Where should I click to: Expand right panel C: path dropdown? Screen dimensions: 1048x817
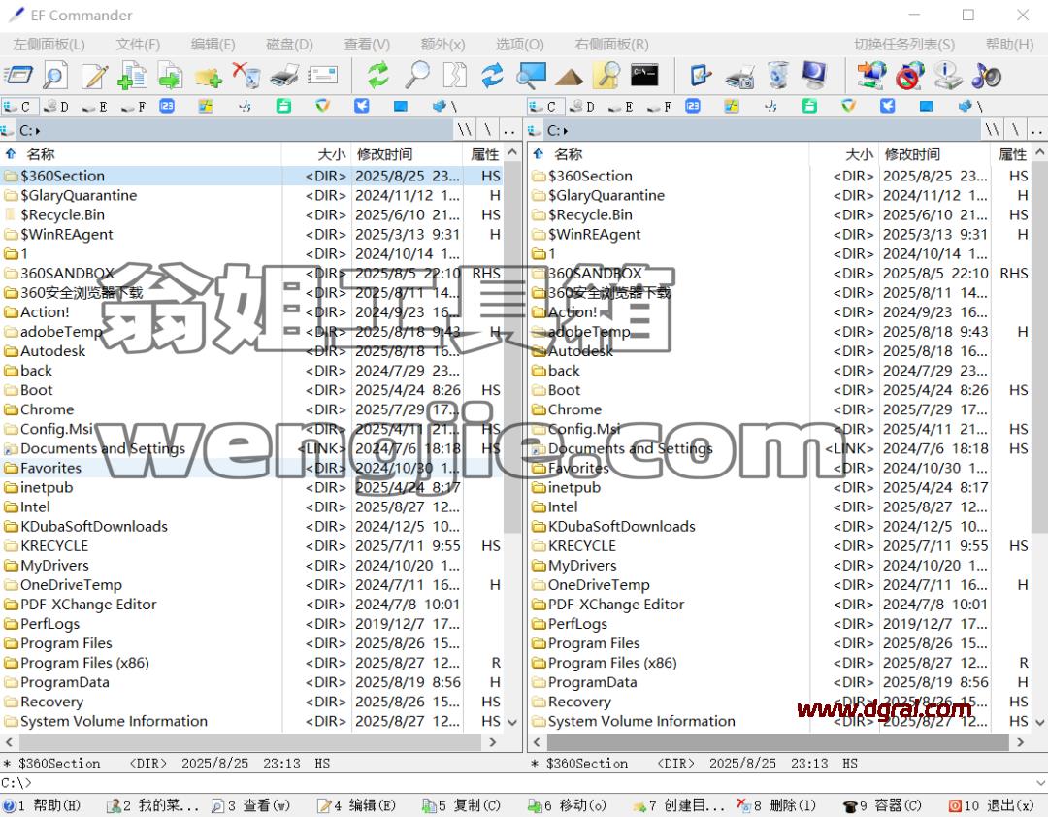coord(565,130)
